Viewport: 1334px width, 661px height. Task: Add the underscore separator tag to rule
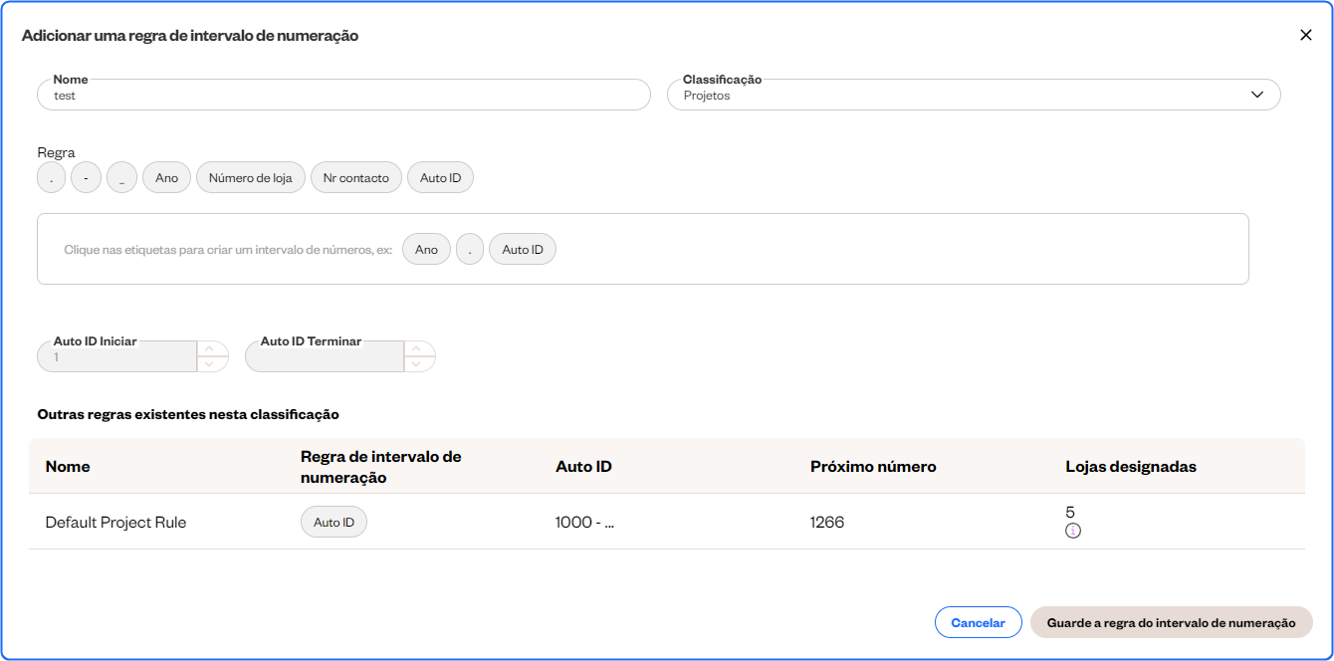tap(121, 178)
